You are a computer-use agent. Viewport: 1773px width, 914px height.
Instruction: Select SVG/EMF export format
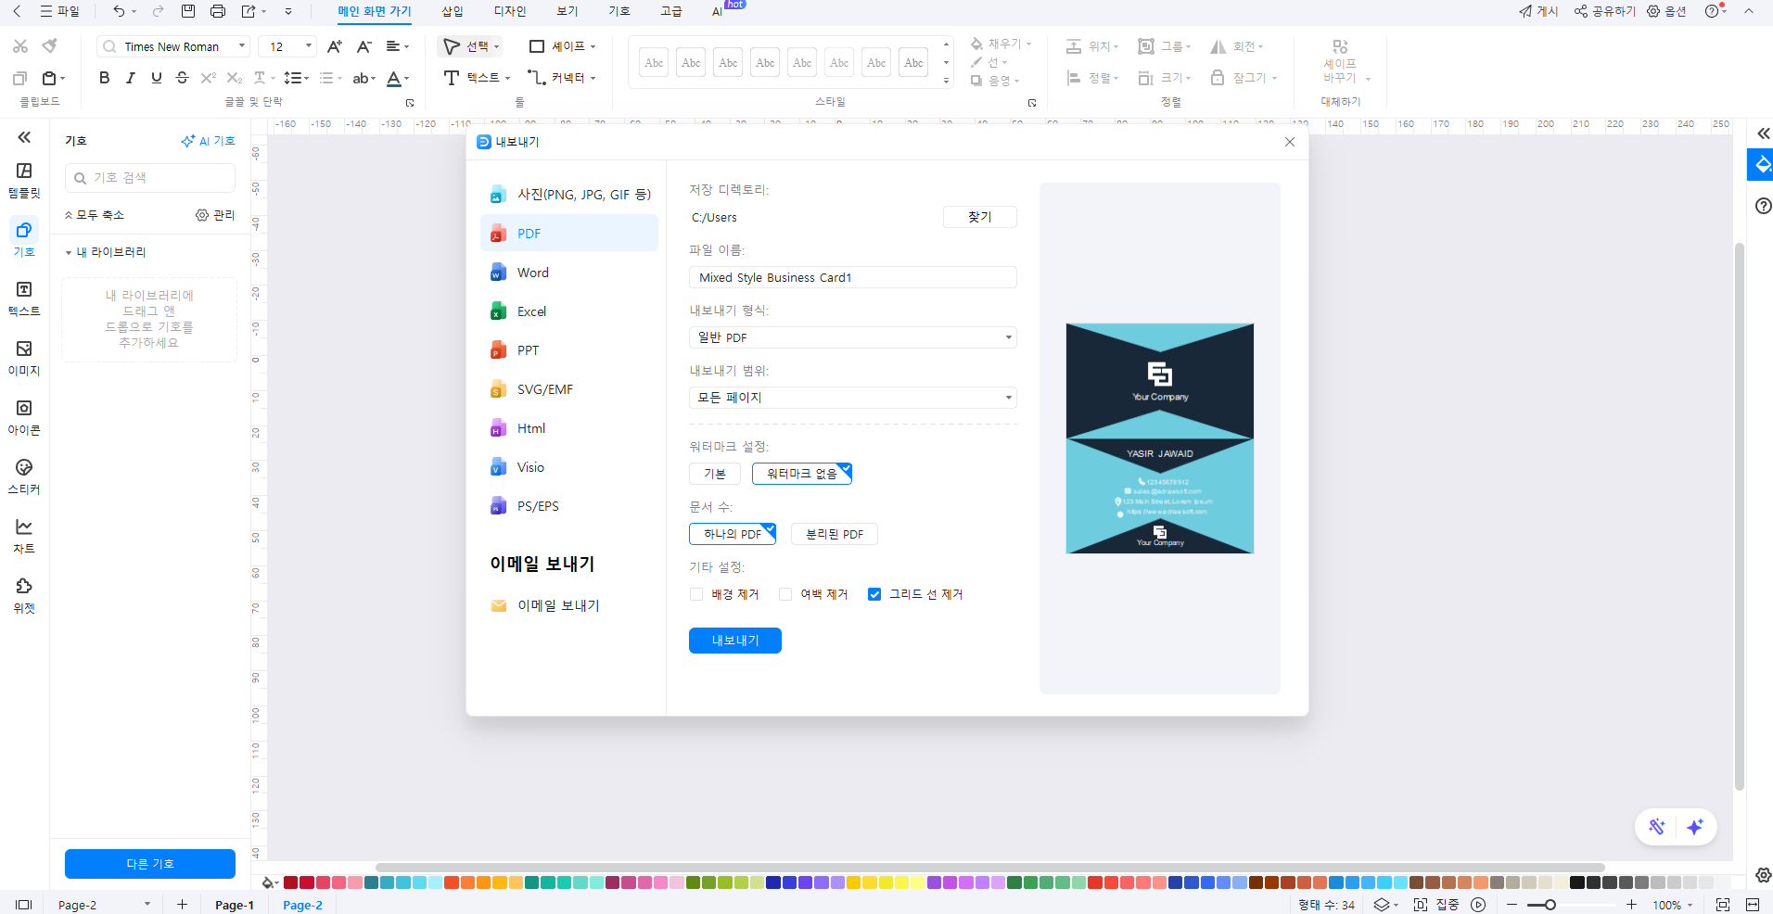coord(569,389)
